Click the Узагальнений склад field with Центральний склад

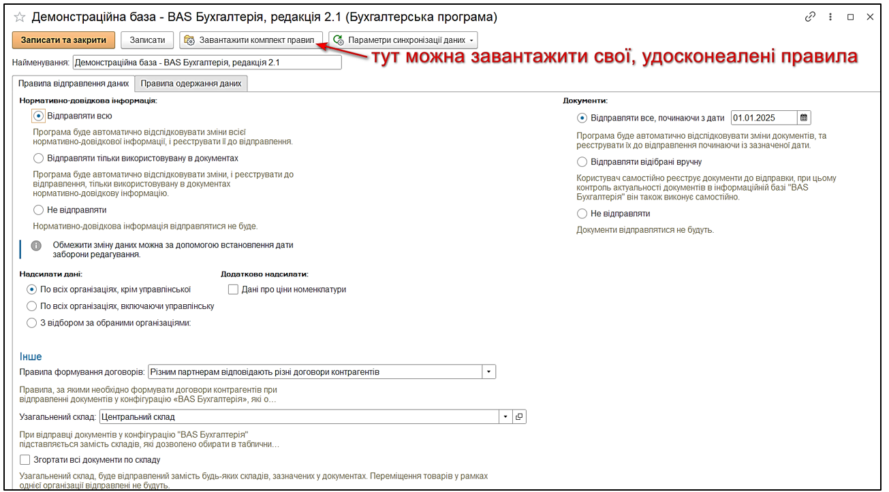click(299, 416)
